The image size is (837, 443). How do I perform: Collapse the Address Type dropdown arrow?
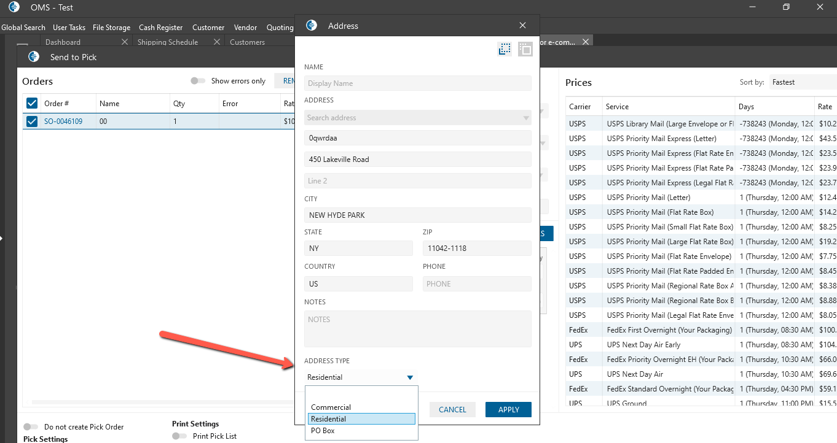pyautogui.click(x=410, y=377)
